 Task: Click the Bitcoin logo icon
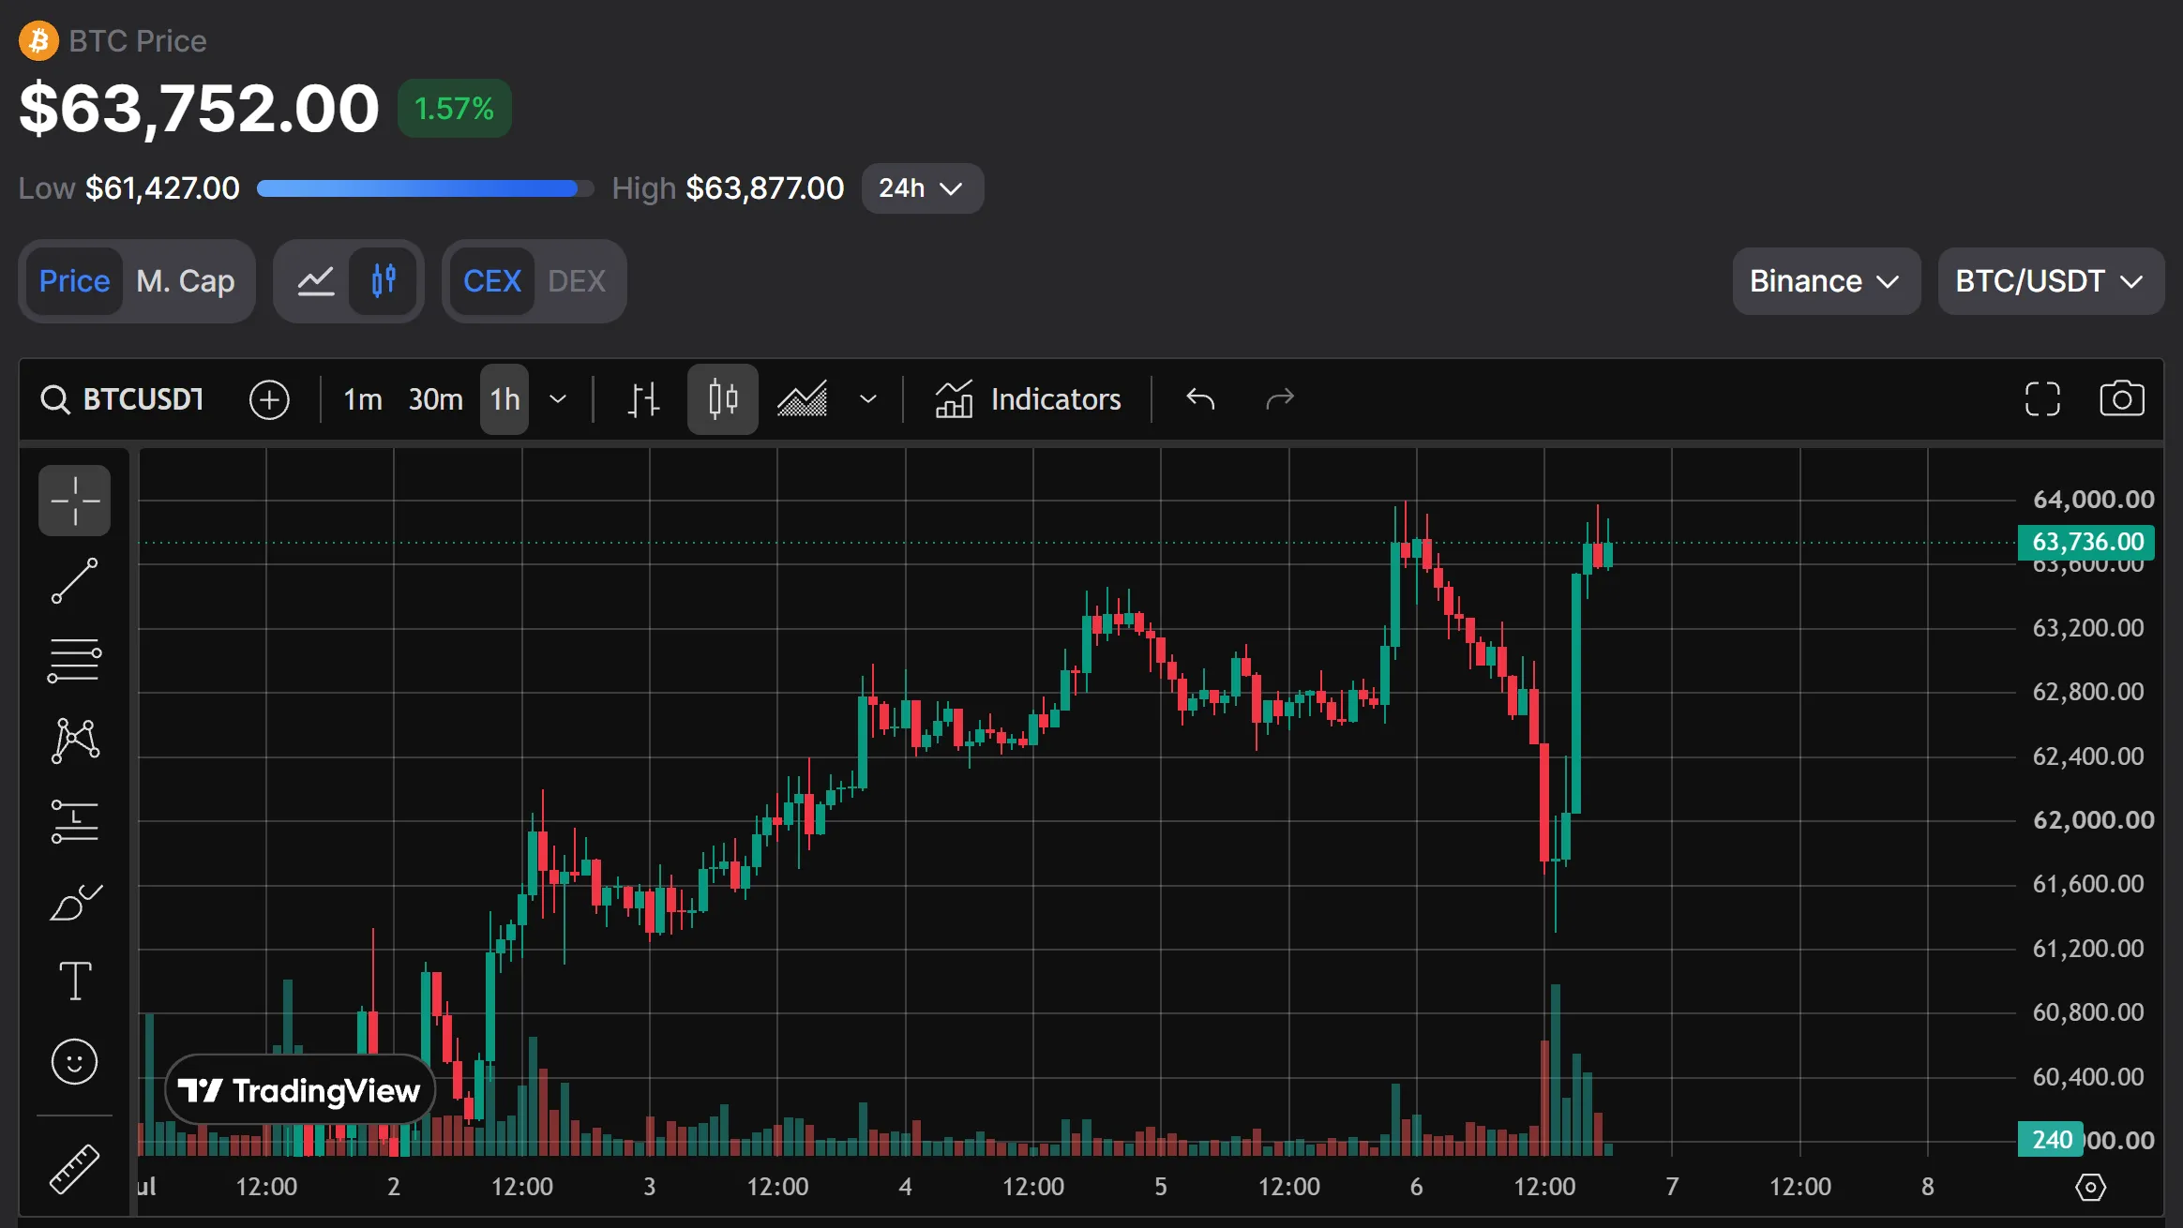[x=38, y=40]
